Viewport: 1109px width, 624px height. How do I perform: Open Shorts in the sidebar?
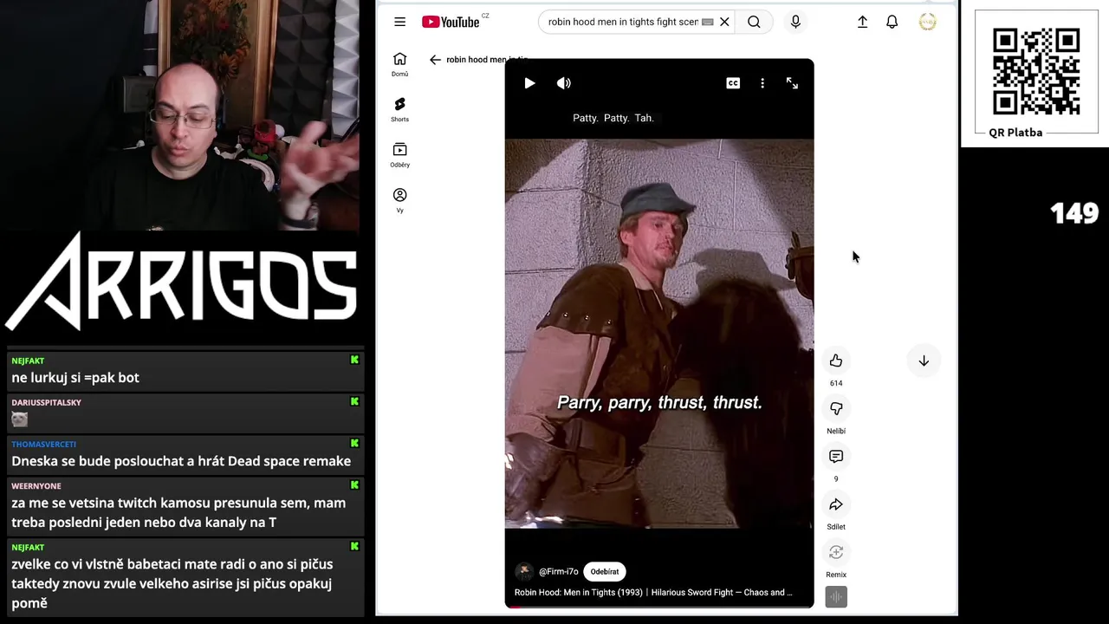[399, 109]
